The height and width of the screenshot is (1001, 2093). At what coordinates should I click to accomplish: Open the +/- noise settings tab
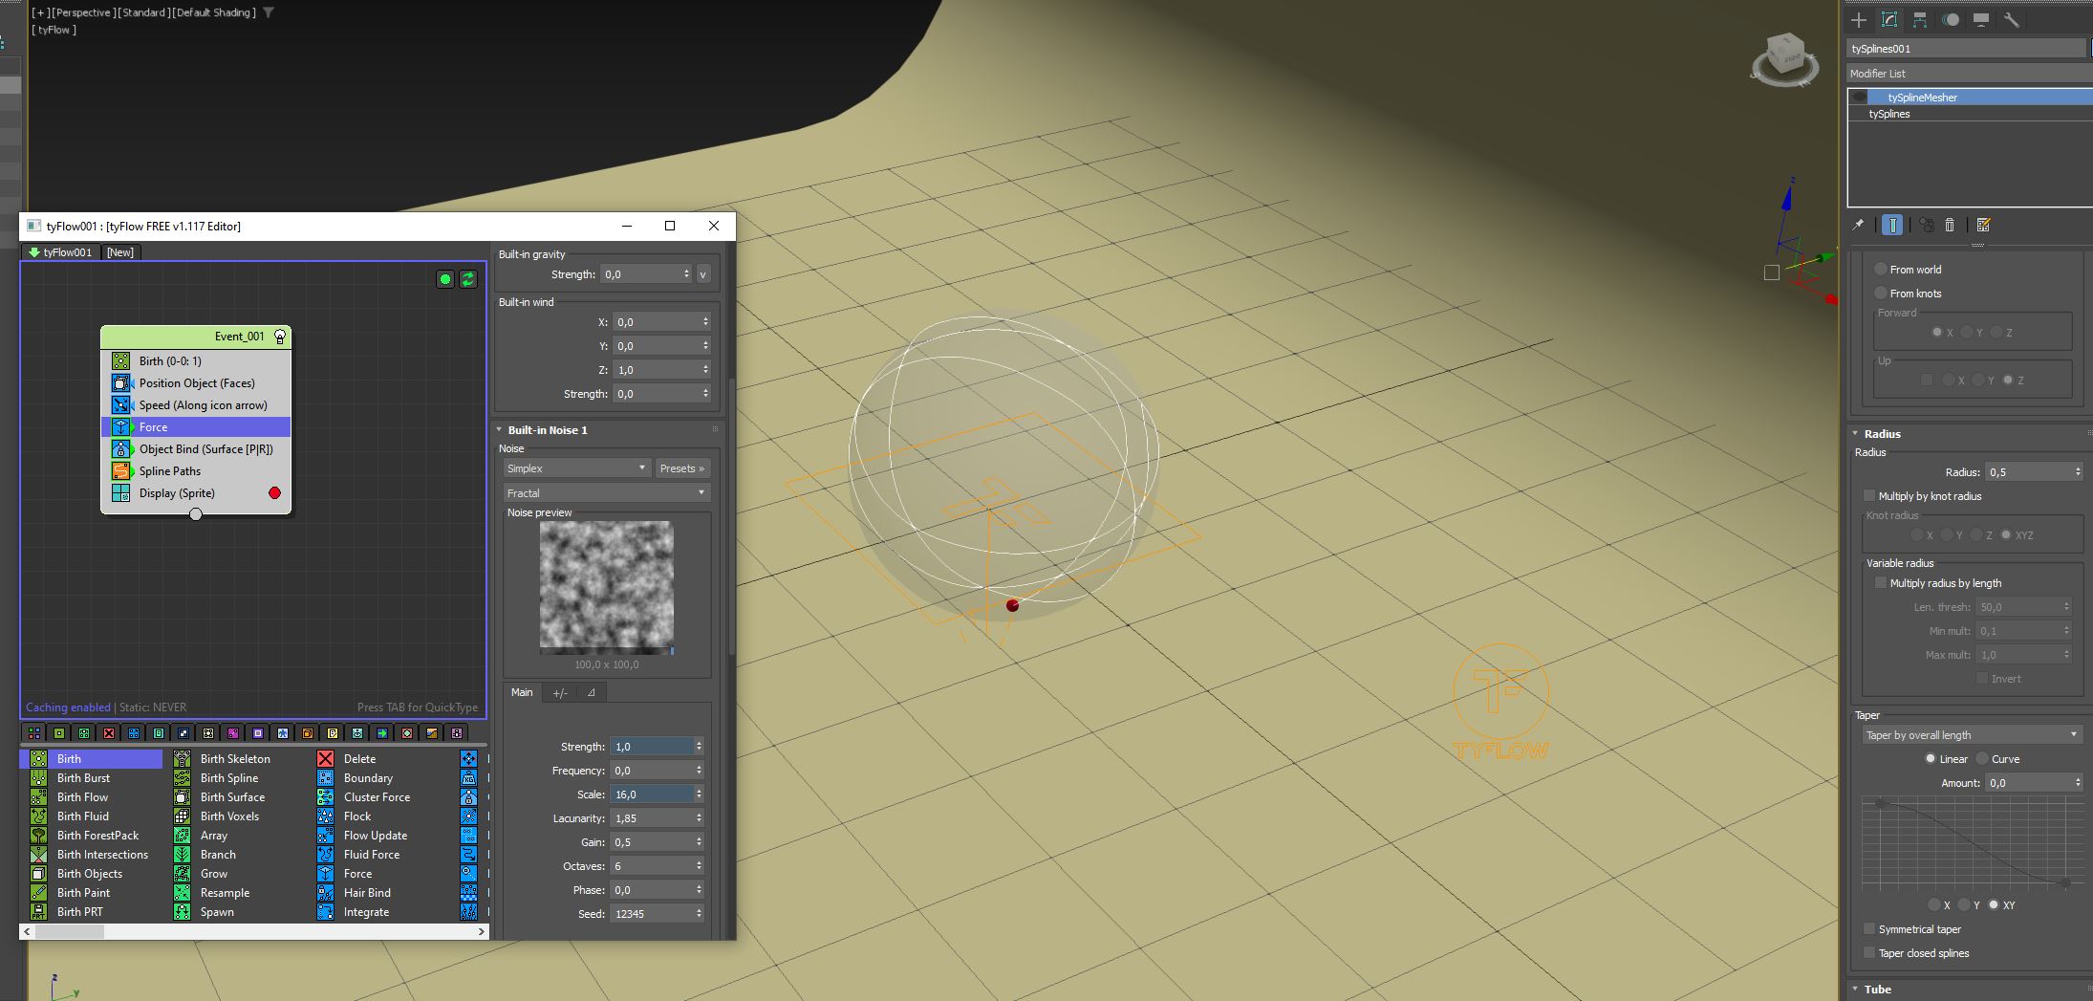pos(560,693)
